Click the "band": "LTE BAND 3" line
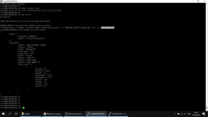The height and width of the screenshot is (117, 208). pos(29,62)
